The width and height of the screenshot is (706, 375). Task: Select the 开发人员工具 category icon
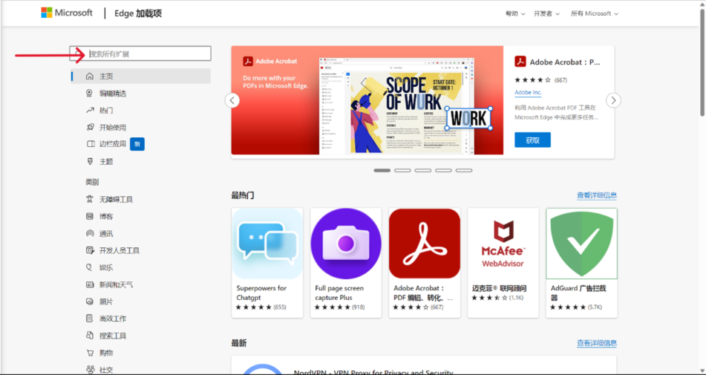(90, 250)
